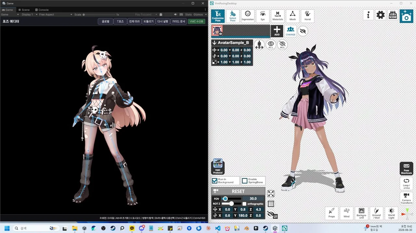Viewport: 416px width, 233px height.
Task: Collapse the AvatarSample_B transform panel
Action: pyautogui.click(x=214, y=43)
